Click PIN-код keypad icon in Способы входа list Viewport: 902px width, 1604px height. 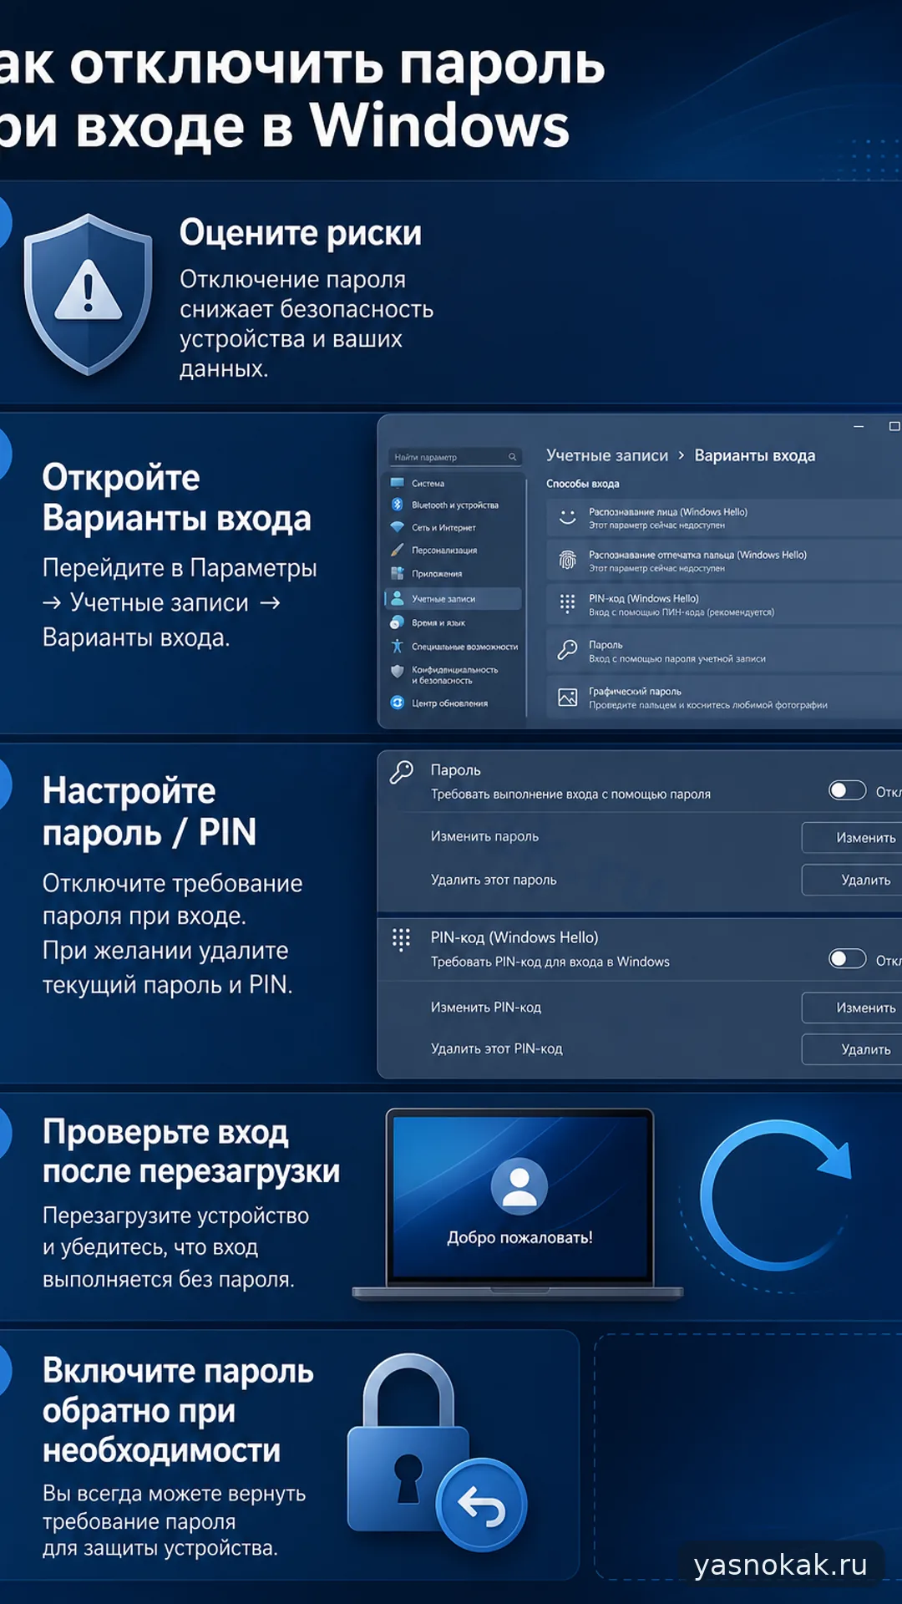pos(568,604)
